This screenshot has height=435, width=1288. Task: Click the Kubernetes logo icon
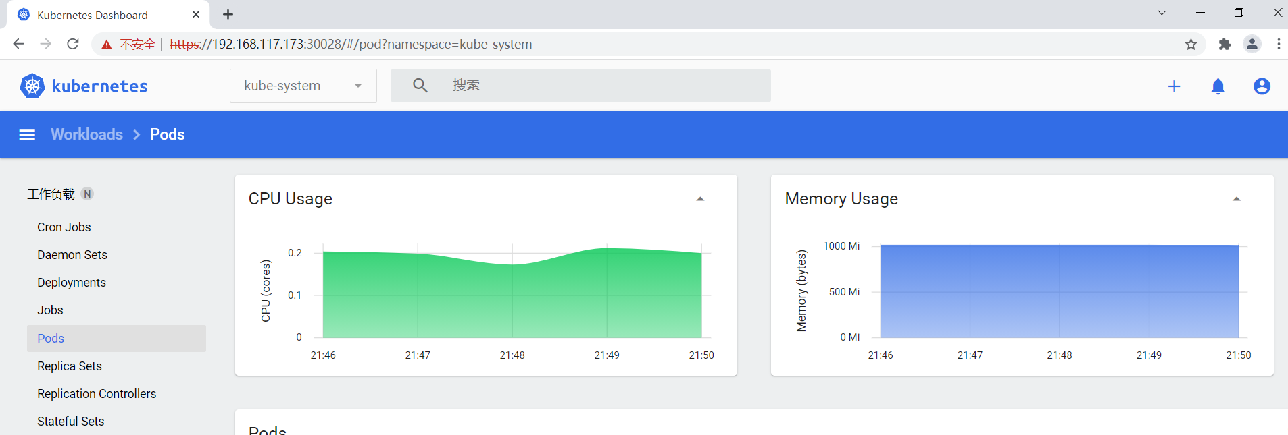pos(32,86)
